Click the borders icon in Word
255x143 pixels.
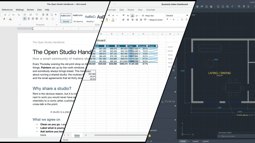coord(53,19)
